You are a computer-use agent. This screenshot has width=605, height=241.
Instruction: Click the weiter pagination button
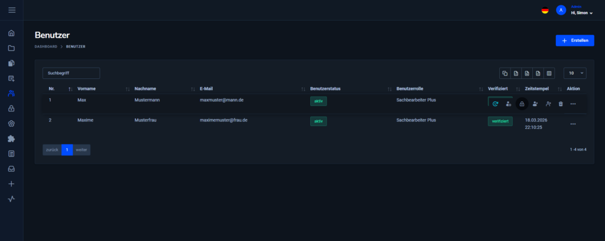tap(82, 150)
